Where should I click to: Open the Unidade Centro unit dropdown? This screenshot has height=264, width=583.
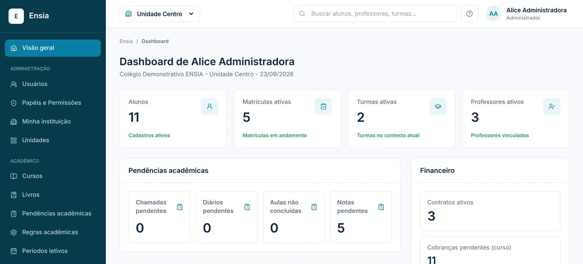point(160,14)
